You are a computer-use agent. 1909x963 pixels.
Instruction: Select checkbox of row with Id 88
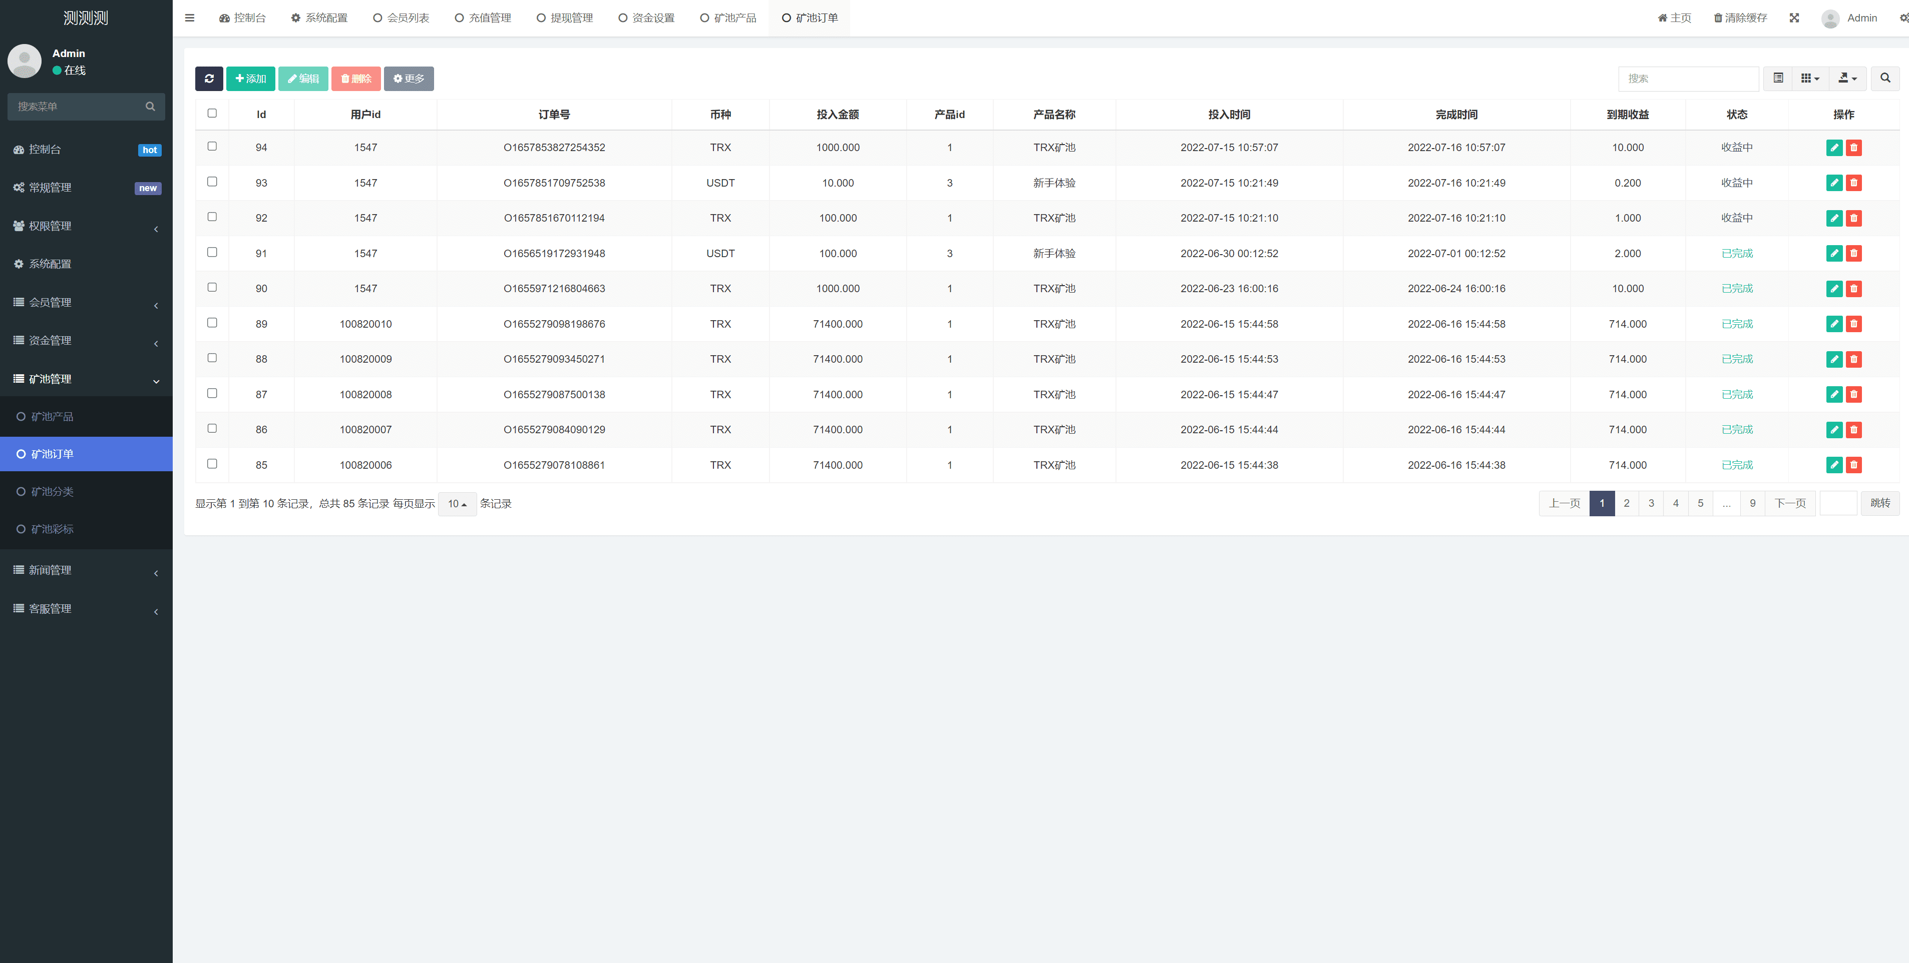pos(212,358)
